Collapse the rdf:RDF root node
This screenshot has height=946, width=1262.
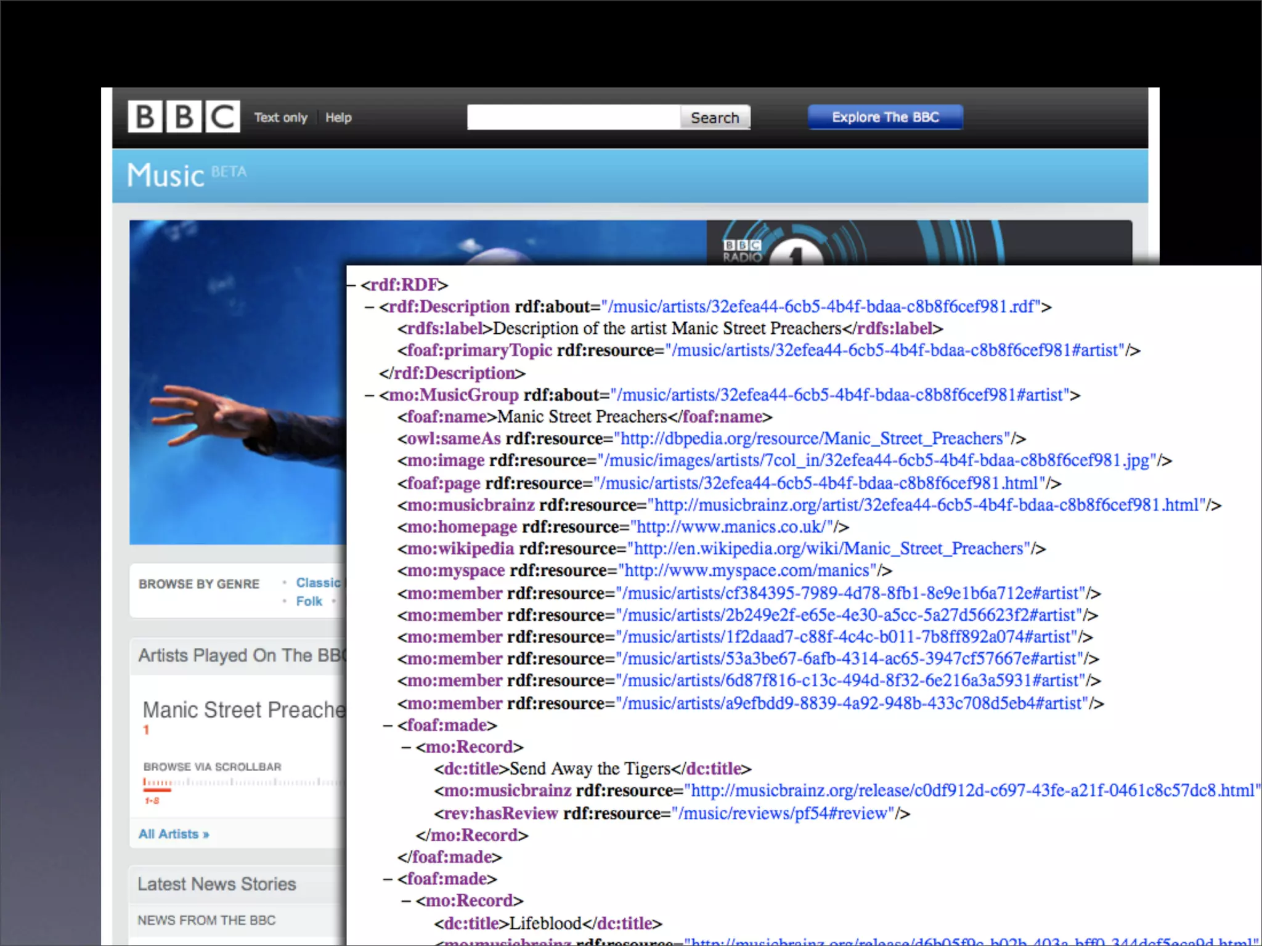click(x=351, y=285)
